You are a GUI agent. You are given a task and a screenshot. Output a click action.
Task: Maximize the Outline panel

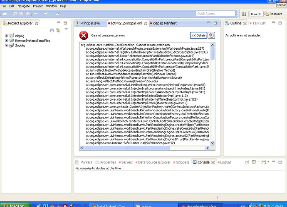tap(280, 23)
